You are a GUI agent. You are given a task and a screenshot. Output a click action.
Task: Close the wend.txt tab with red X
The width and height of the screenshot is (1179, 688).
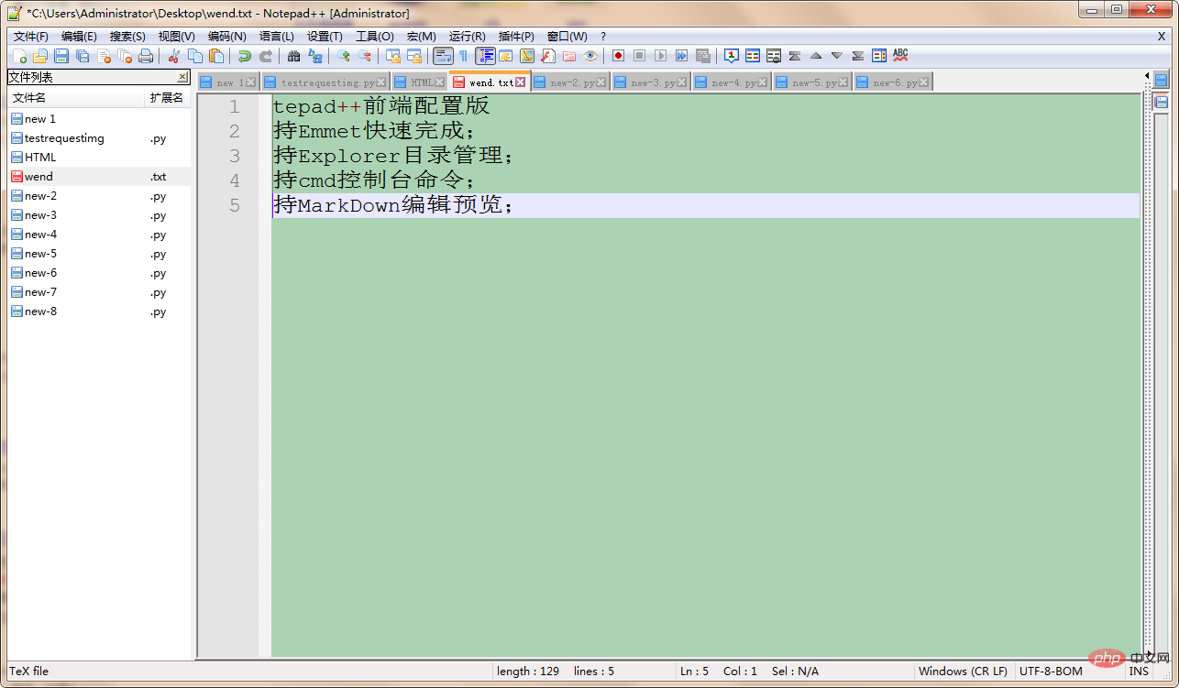pos(521,82)
